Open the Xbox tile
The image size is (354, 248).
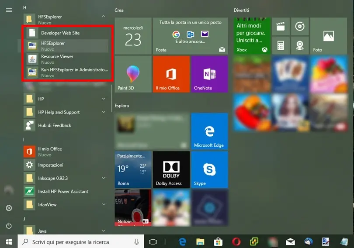pyautogui.click(x=252, y=36)
